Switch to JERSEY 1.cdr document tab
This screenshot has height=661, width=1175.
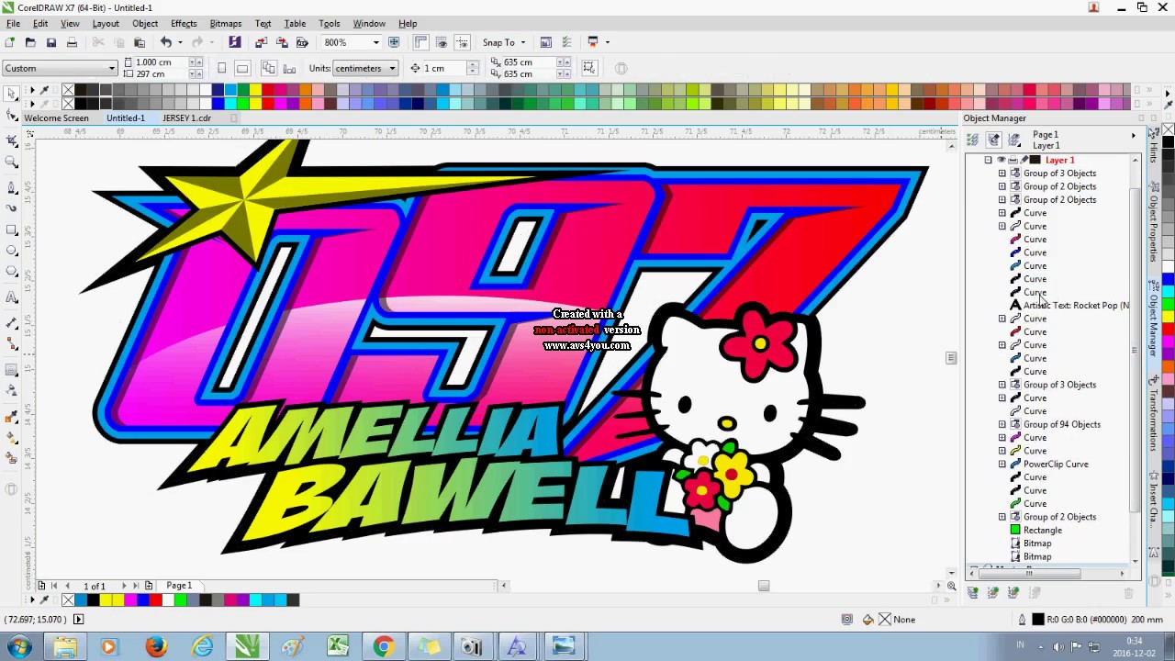187,118
